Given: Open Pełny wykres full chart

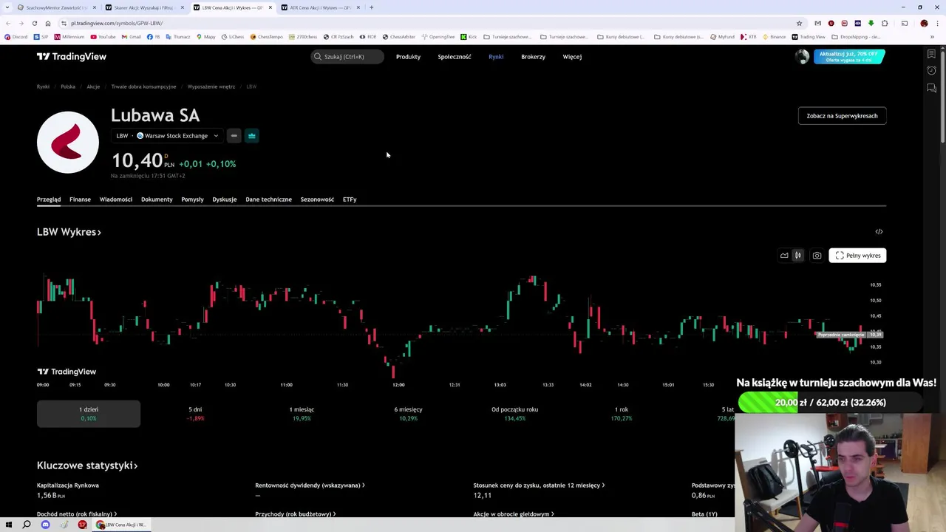Looking at the screenshot, I should click(857, 256).
